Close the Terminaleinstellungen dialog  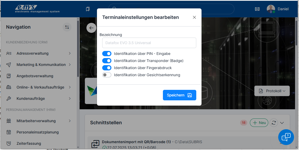click(194, 17)
